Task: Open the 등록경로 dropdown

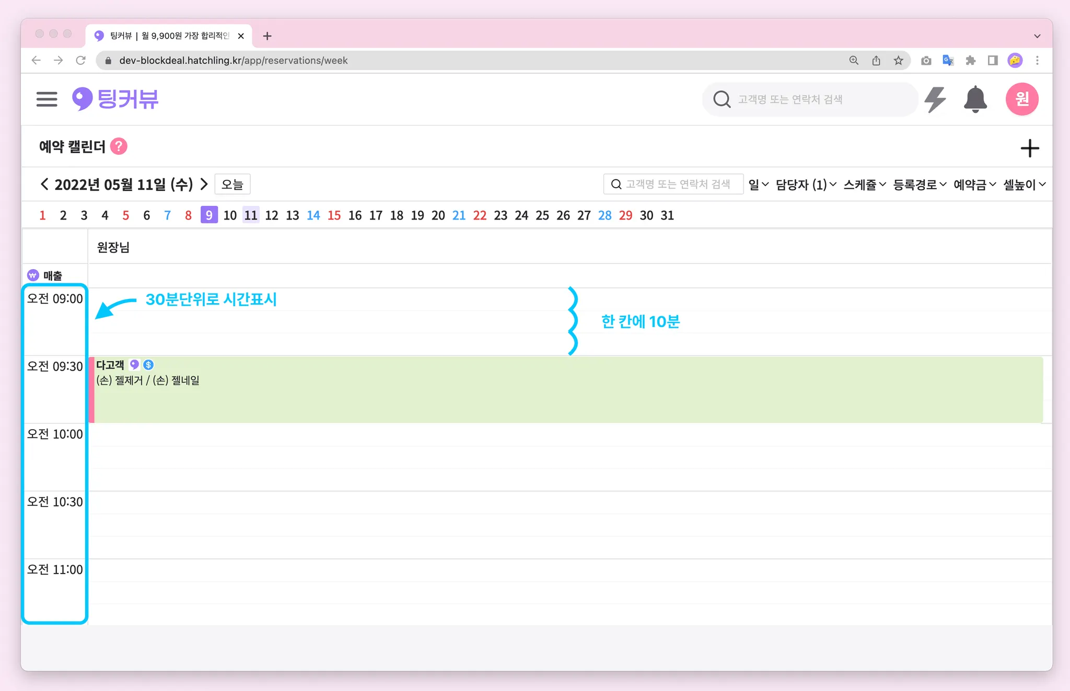Action: click(x=920, y=185)
